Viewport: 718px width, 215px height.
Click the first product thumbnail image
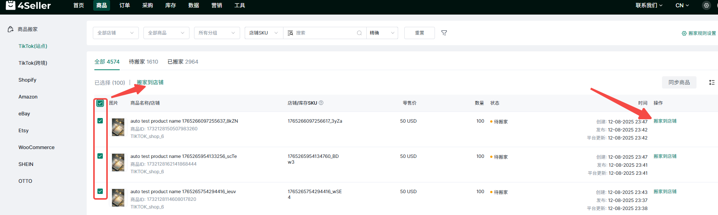point(118,127)
